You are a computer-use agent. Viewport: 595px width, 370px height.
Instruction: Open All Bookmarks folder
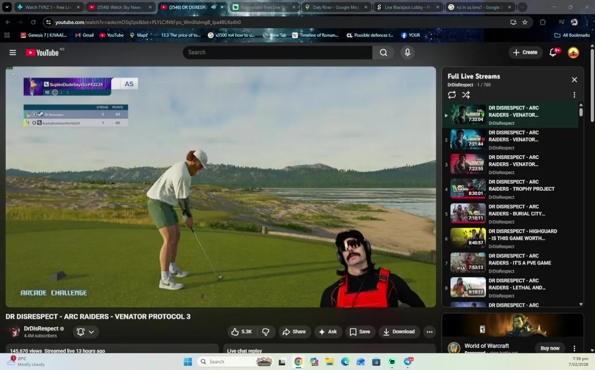click(572, 35)
